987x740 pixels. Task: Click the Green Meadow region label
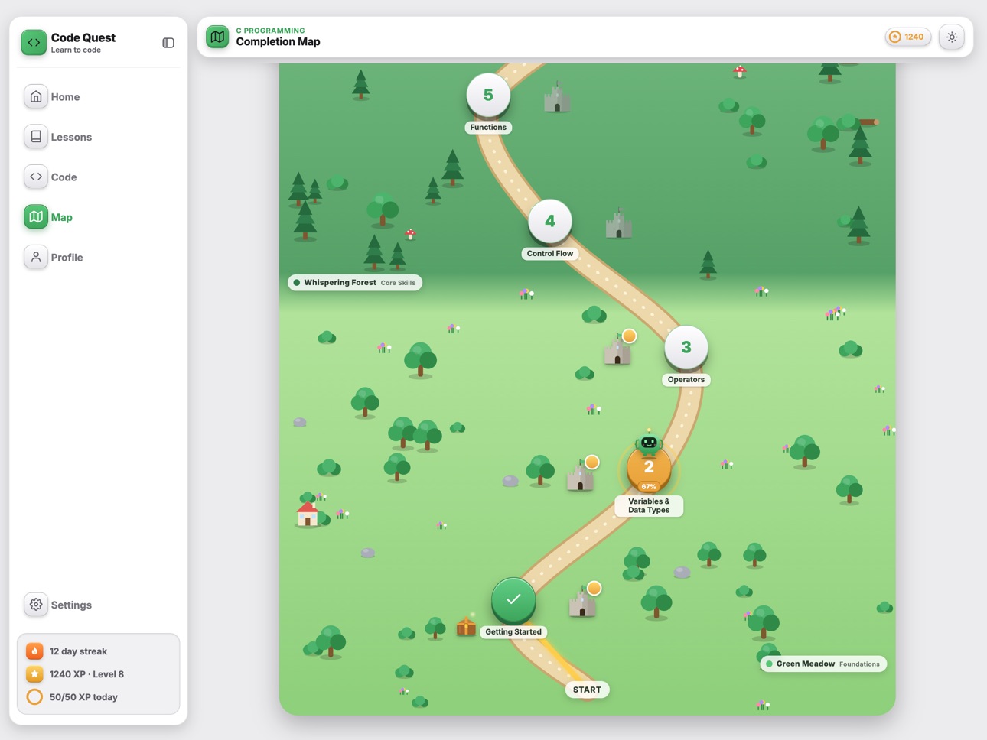click(x=823, y=664)
